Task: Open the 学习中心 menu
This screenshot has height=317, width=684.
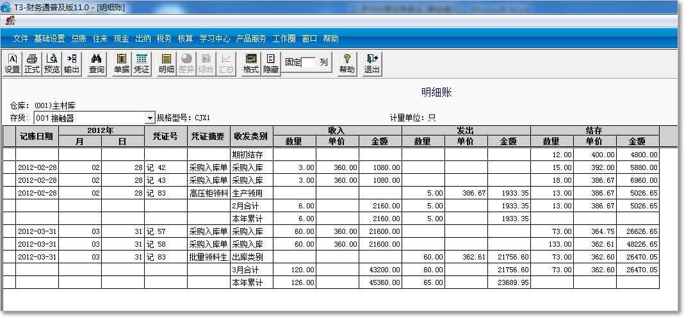Action: [215, 38]
